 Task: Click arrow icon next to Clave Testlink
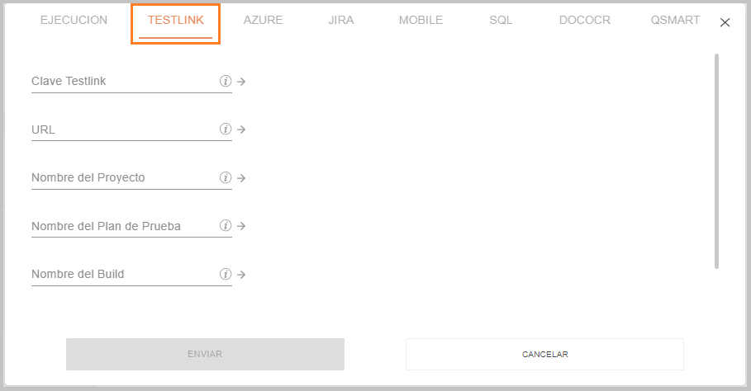click(x=241, y=82)
